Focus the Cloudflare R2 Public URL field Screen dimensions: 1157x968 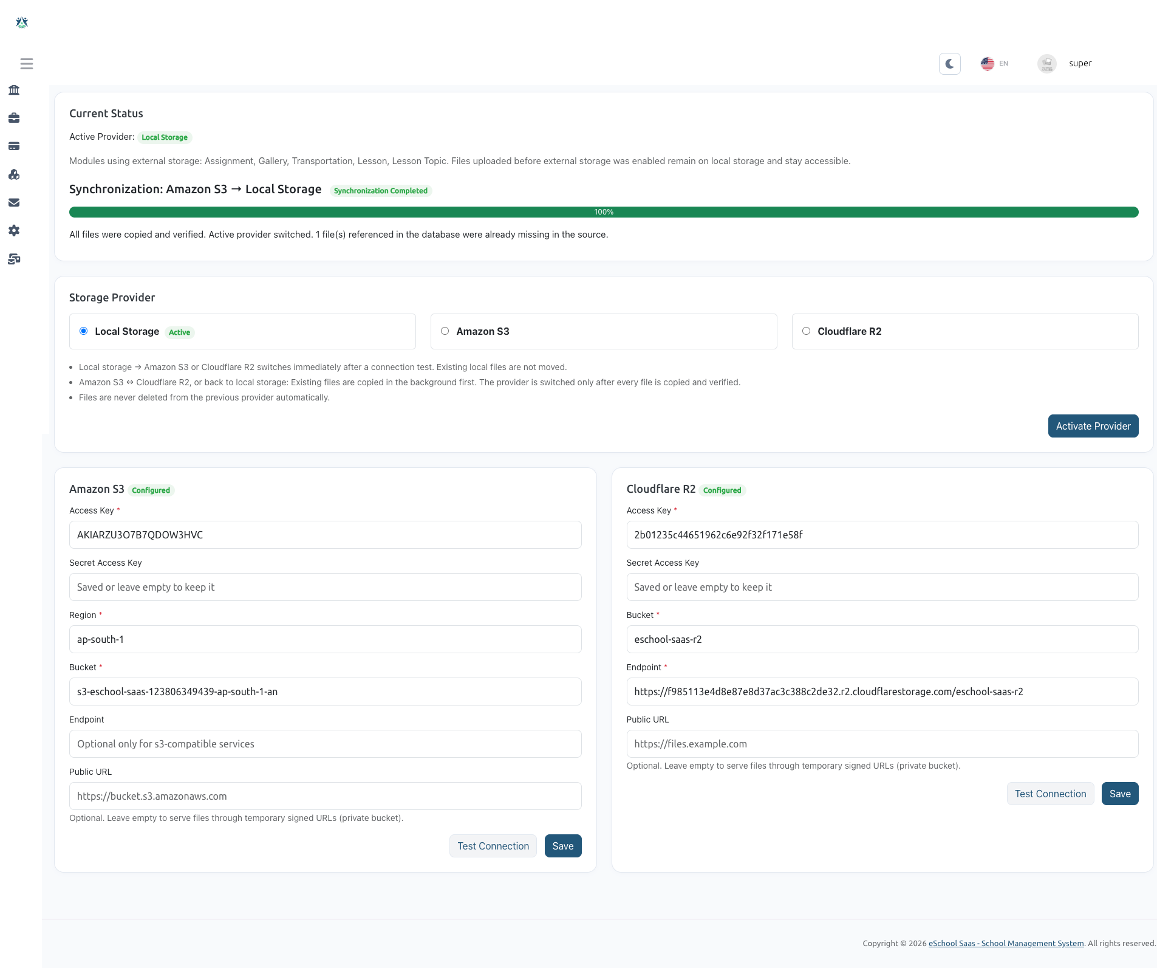coord(882,744)
